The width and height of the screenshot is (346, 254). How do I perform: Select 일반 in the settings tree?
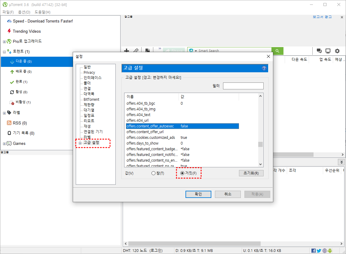coord(87,67)
